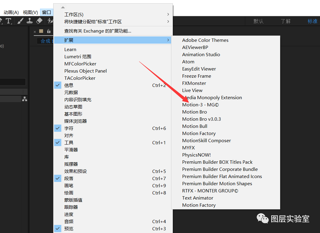Launch Text Animator extension
This screenshot has width=320, height=233.
point(226,198)
